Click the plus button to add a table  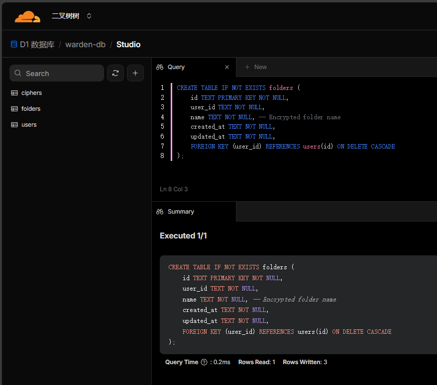point(135,73)
